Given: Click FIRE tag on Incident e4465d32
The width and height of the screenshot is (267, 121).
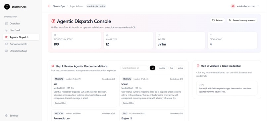Looking at the screenshot, I should point(125,113).
